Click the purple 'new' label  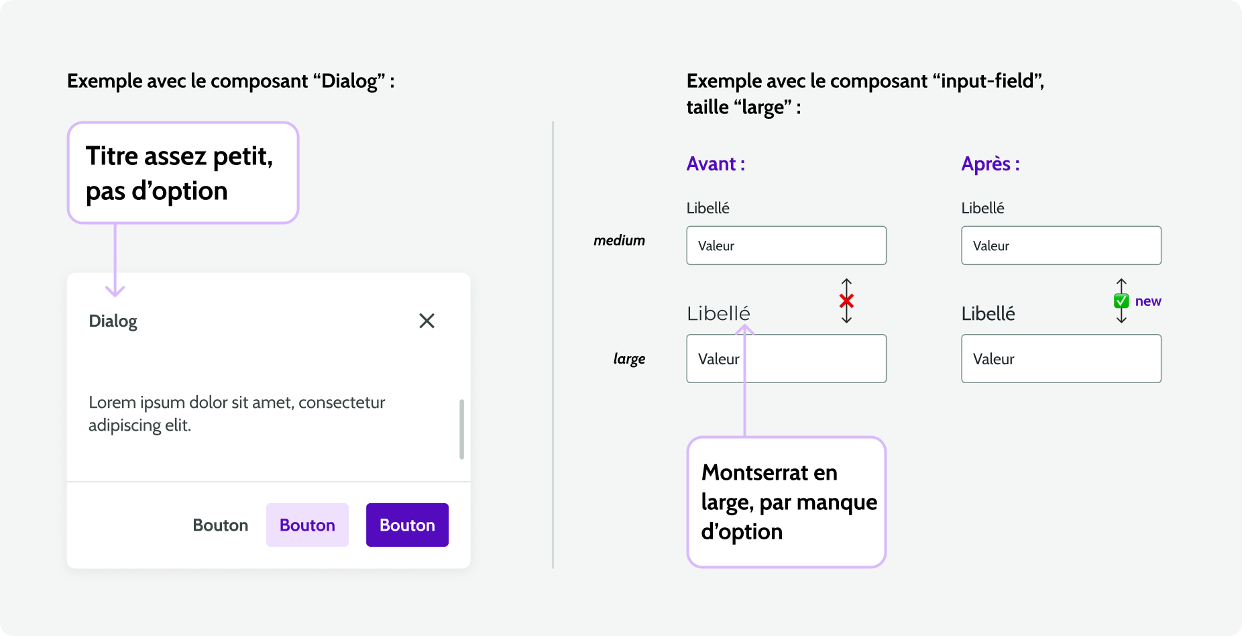1148,301
